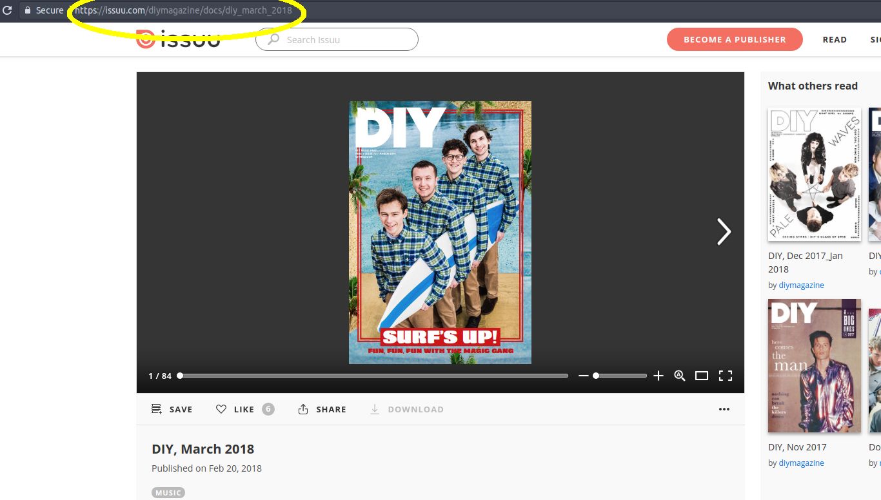Click the page progress slider handle

coord(180,376)
